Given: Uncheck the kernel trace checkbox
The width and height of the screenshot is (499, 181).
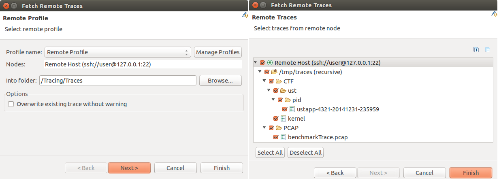Looking at the screenshot, I should pyautogui.click(x=276, y=119).
